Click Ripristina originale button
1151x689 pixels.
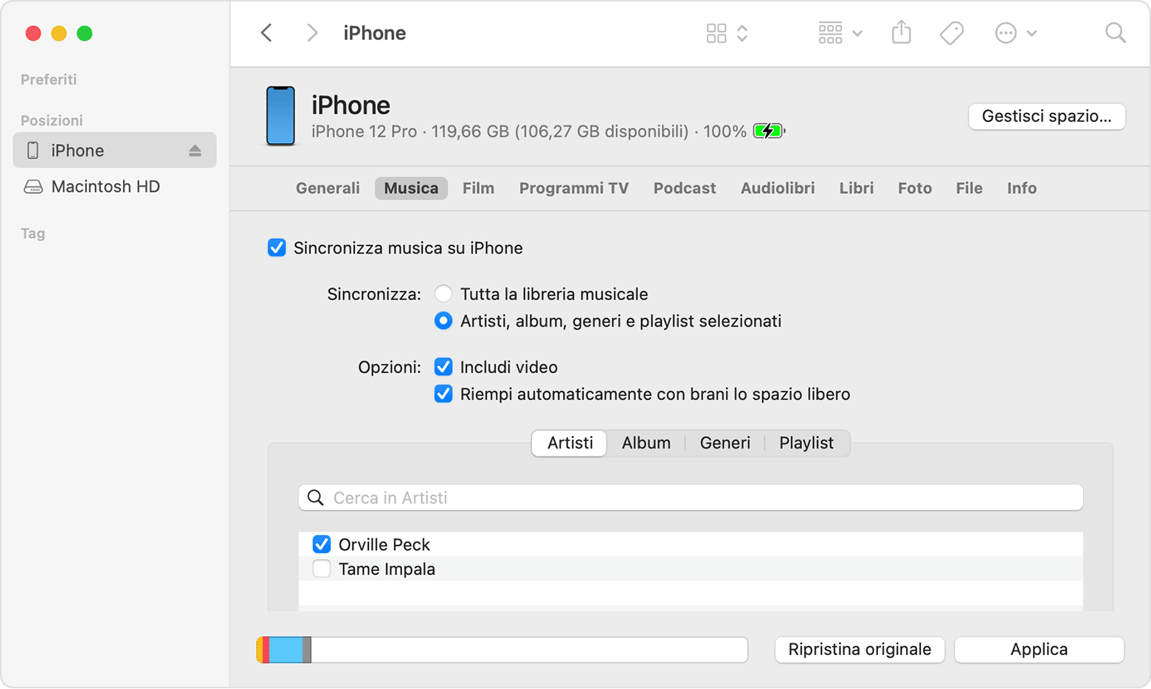[860, 650]
